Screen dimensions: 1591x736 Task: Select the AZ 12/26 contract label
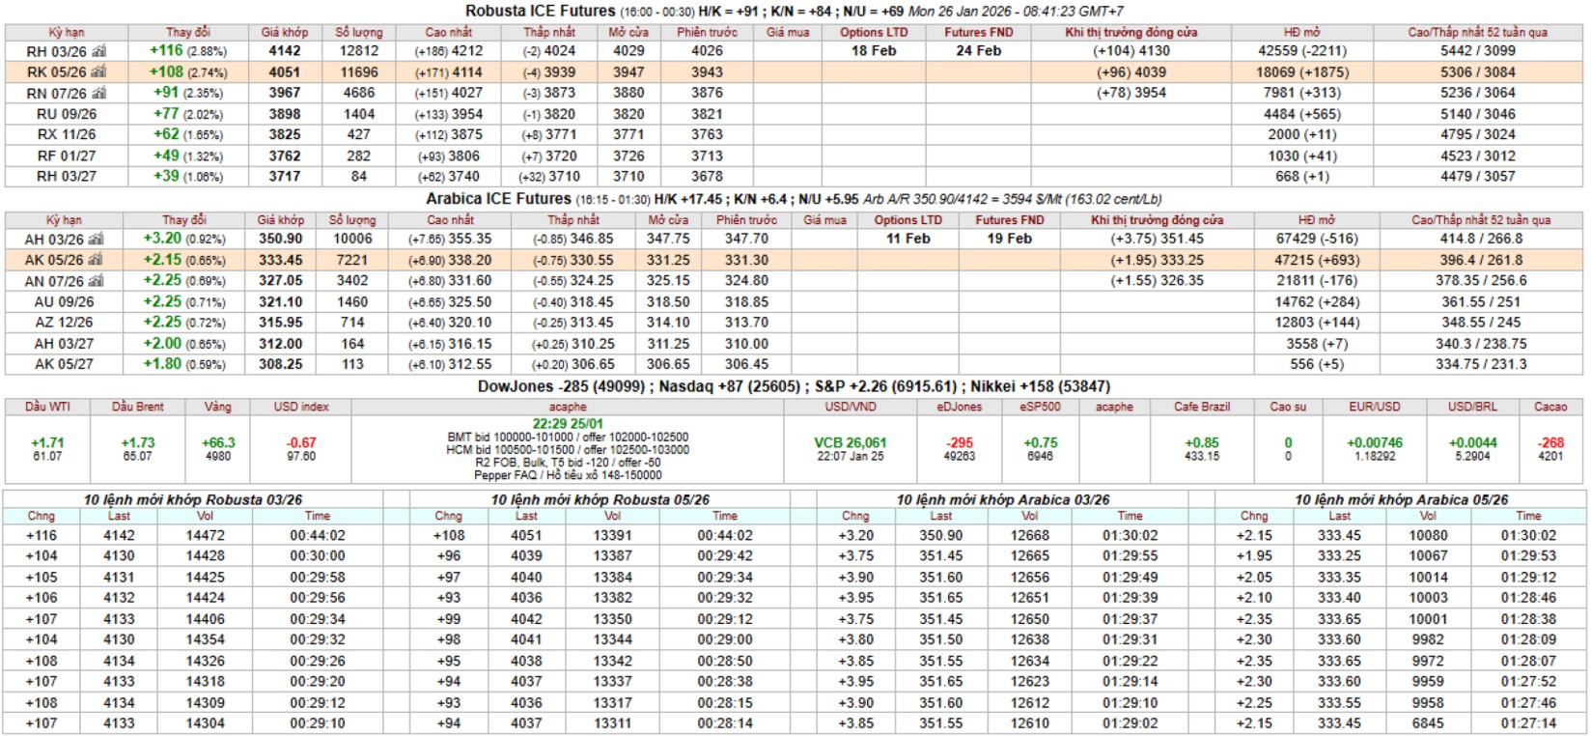coord(64,323)
